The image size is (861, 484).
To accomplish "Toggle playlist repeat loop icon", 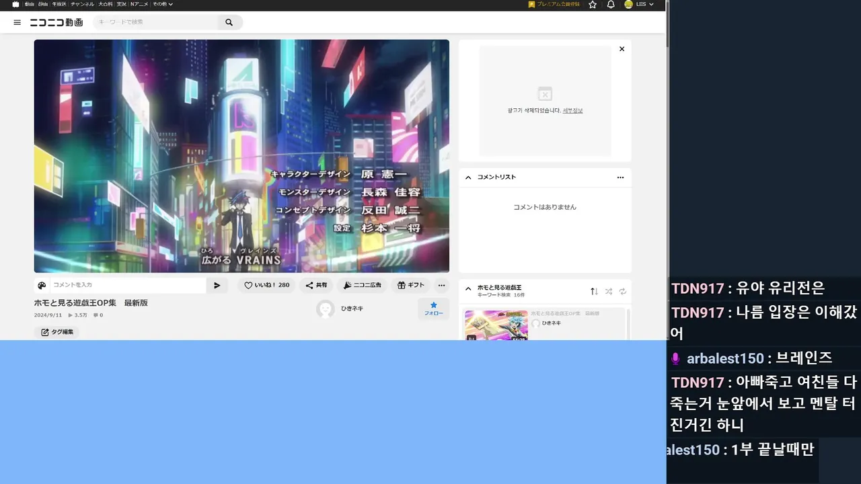I will (623, 291).
